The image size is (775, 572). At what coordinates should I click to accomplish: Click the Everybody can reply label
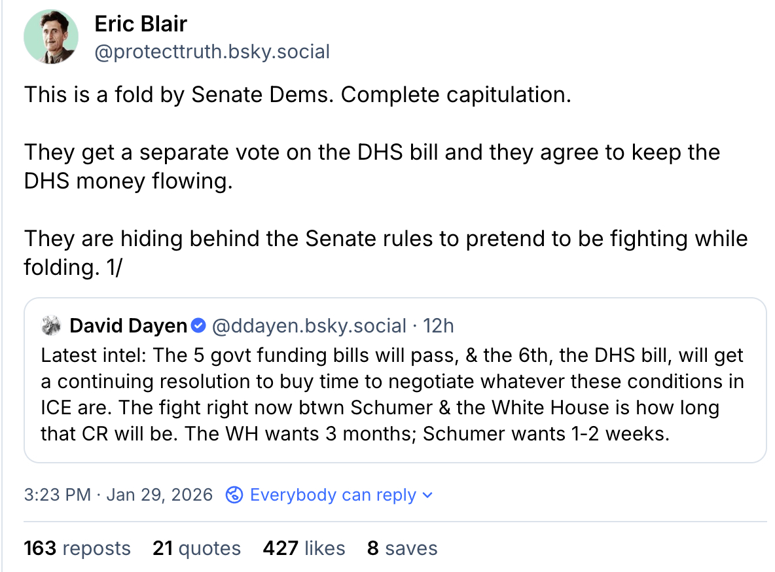point(333,495)
